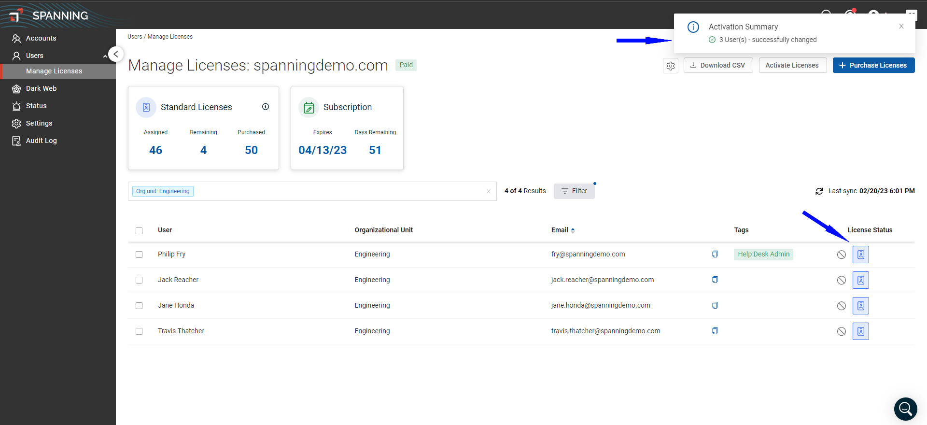Check the Jane Honda row checkbox
This screenshot has width=927, height=425.
(139, 306)
